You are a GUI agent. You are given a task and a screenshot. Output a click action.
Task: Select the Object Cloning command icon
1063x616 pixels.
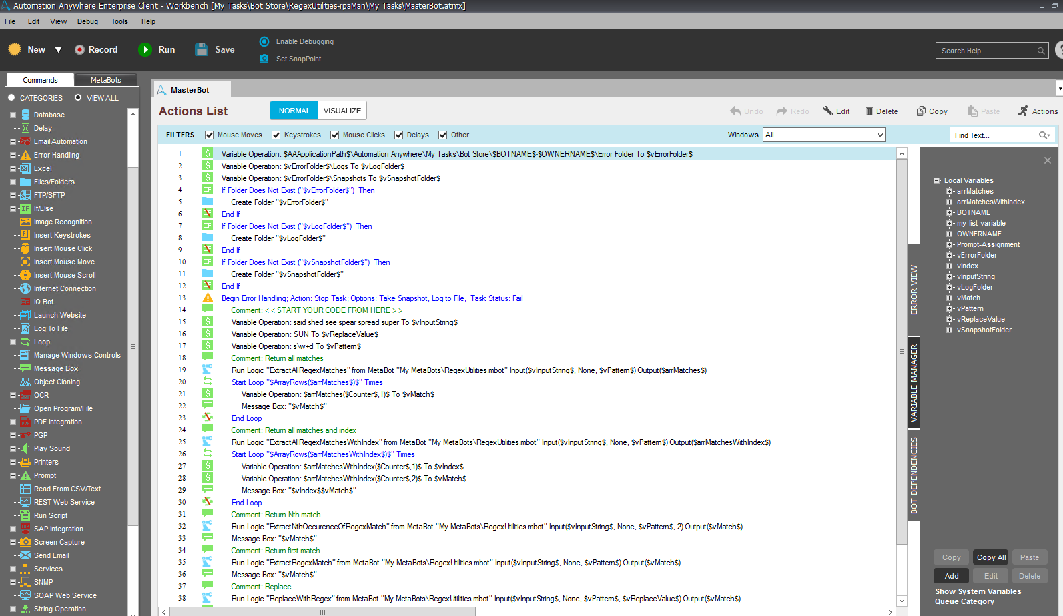(x=25, y=382)
